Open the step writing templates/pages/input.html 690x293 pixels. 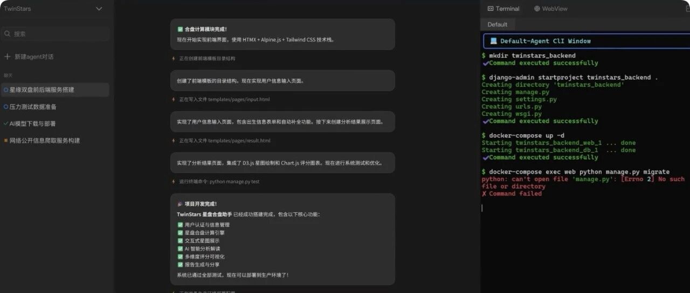tap(224, 100)
